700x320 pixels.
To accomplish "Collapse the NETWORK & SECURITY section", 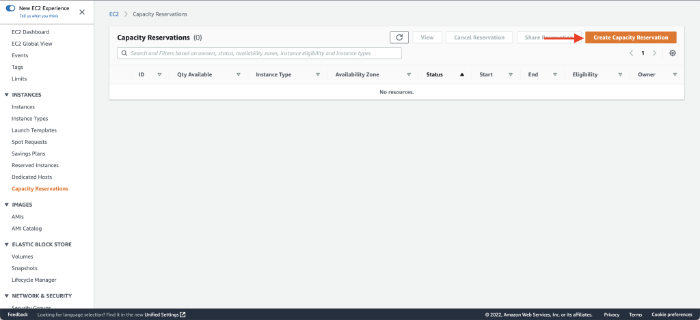I will pos(6,296).
